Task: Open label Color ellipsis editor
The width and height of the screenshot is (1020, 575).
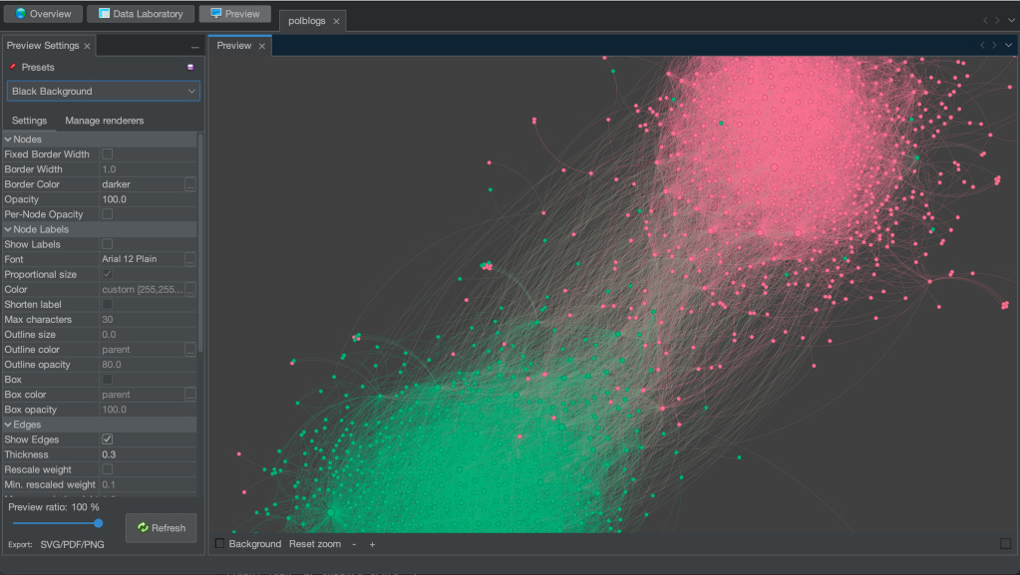Action: pyautogui.click(x=190, y=289)
